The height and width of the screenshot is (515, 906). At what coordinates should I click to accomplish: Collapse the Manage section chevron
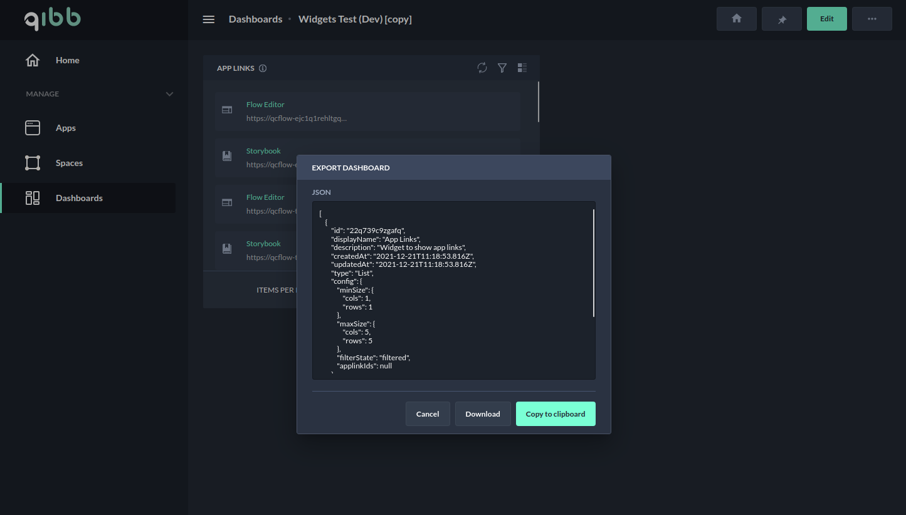[169, 94]
